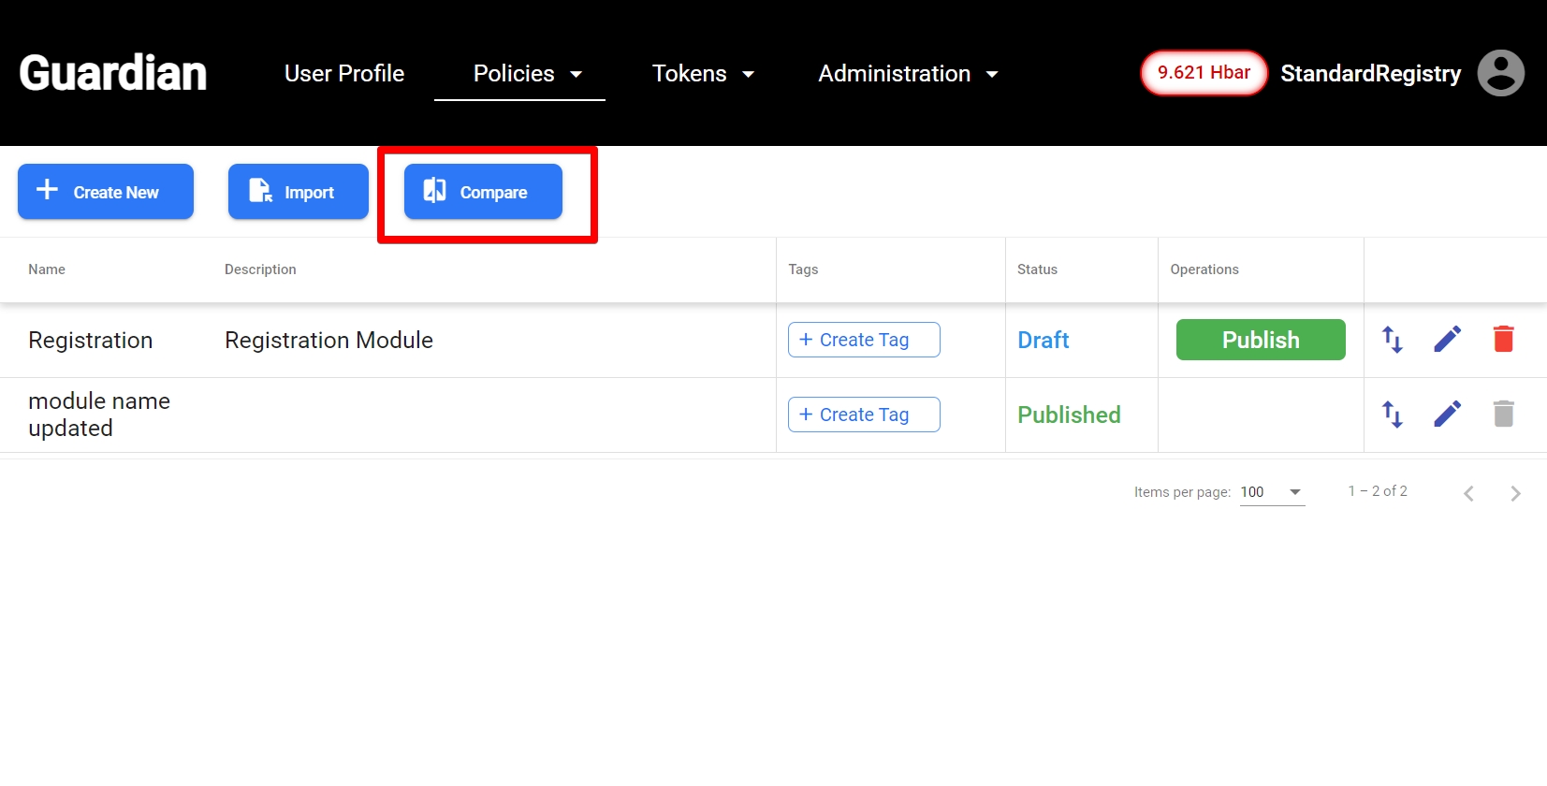The height and width of the screenshot is (786, 1547).
Task: Click the Import button
Action: tap(298, 192)
